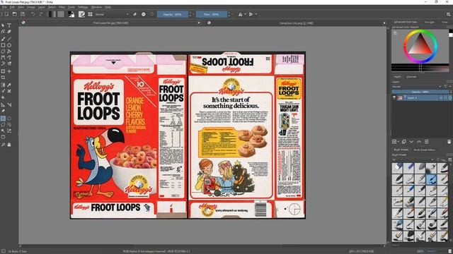The image size is (453, 254).
Task: Open vertical mirror options arrow
Action: [256, 14]
